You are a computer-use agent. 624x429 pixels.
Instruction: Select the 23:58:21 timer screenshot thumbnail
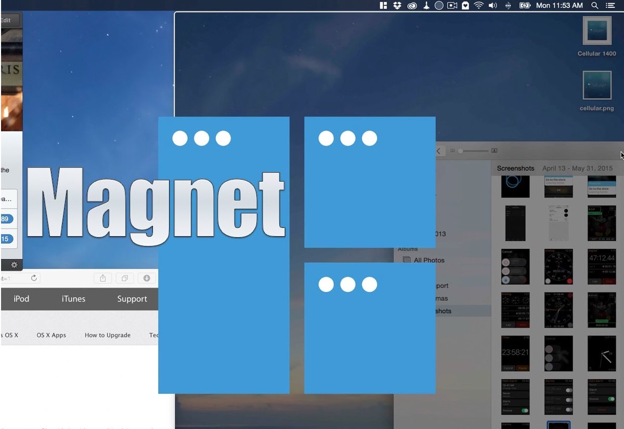pos(515,353)
